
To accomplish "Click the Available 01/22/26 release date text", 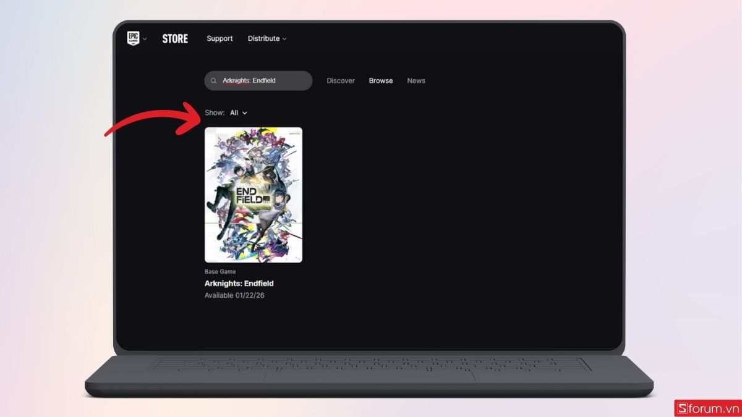I will 234,296.
